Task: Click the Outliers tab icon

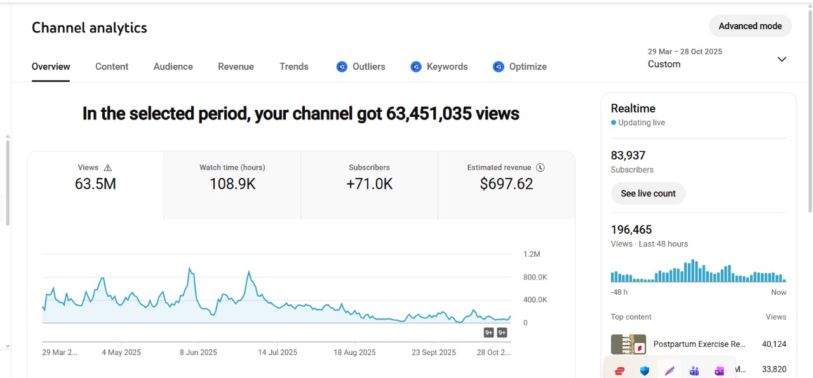Action: [x=342, y=67]
